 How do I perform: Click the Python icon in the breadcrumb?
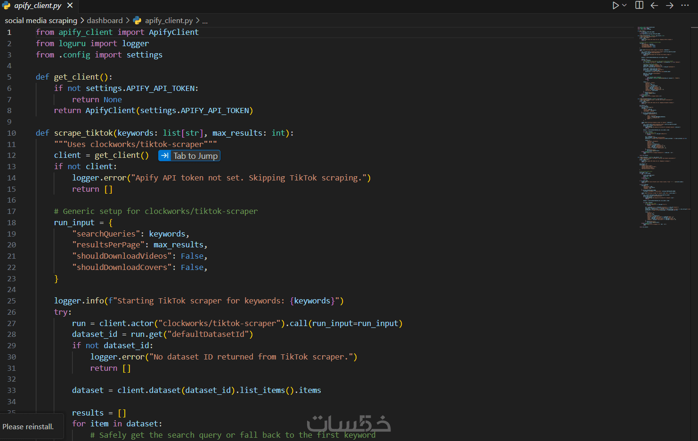pyautogui.click(x=137, y=21)
